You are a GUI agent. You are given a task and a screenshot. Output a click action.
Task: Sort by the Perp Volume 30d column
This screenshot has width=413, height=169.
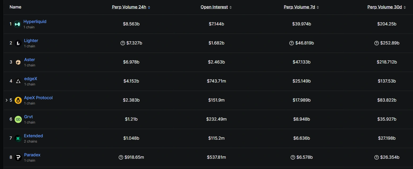point(405,7)
